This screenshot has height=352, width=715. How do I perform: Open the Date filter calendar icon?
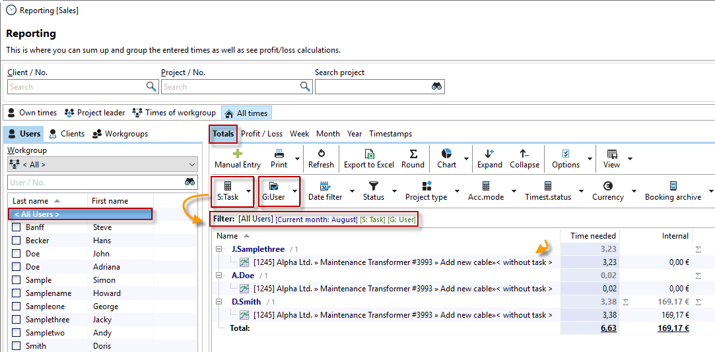325,186
